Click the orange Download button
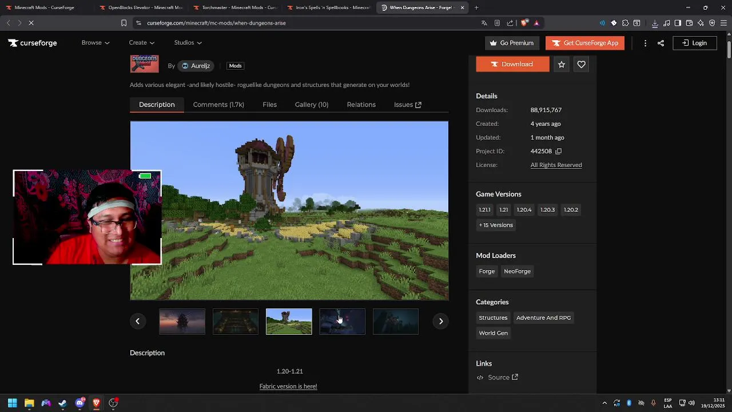732x412 pixels. pos(512,64)
